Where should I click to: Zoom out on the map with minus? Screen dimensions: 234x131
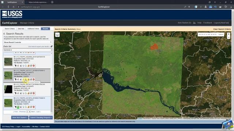[229, 37]
